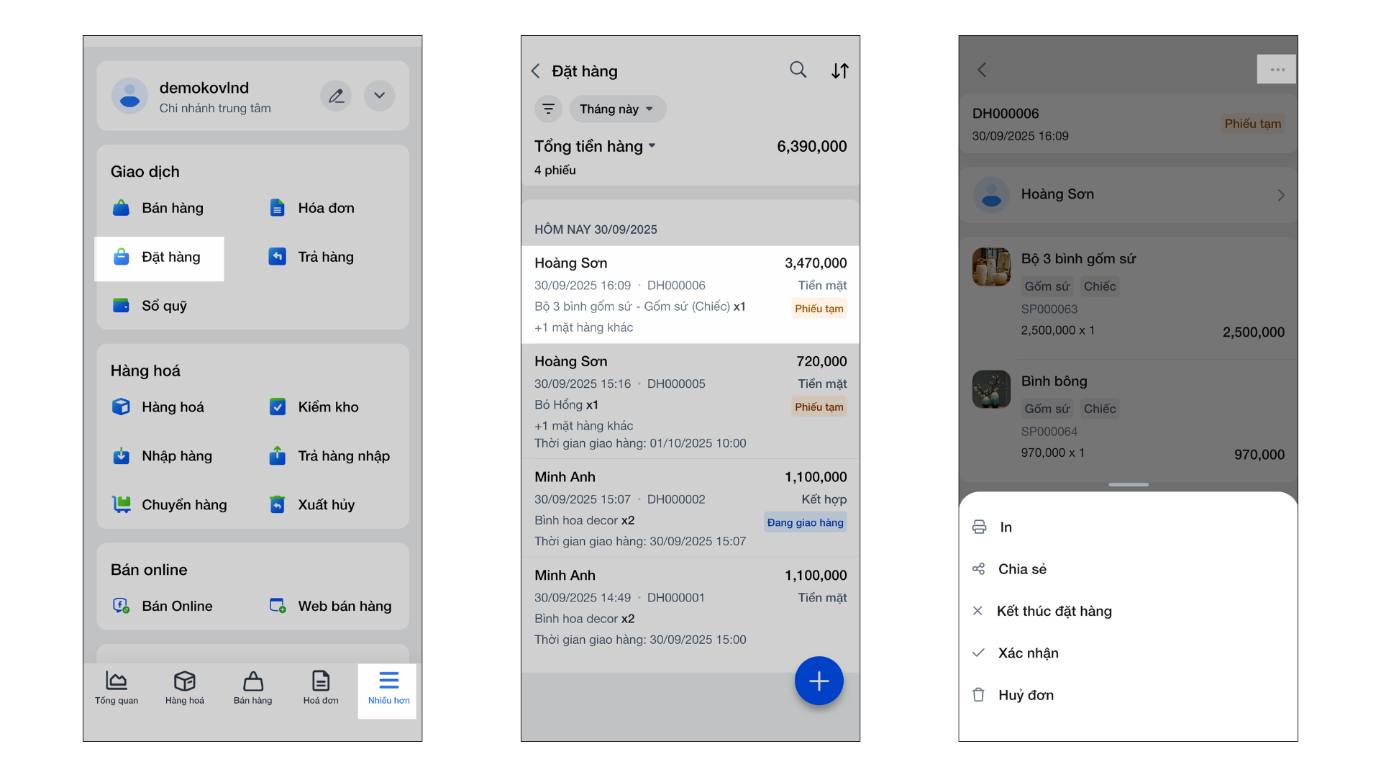Tap the edit pencil icon beside demokovlnd
The height and width of the screenshot is (777, 1381).
click(336, 96)
